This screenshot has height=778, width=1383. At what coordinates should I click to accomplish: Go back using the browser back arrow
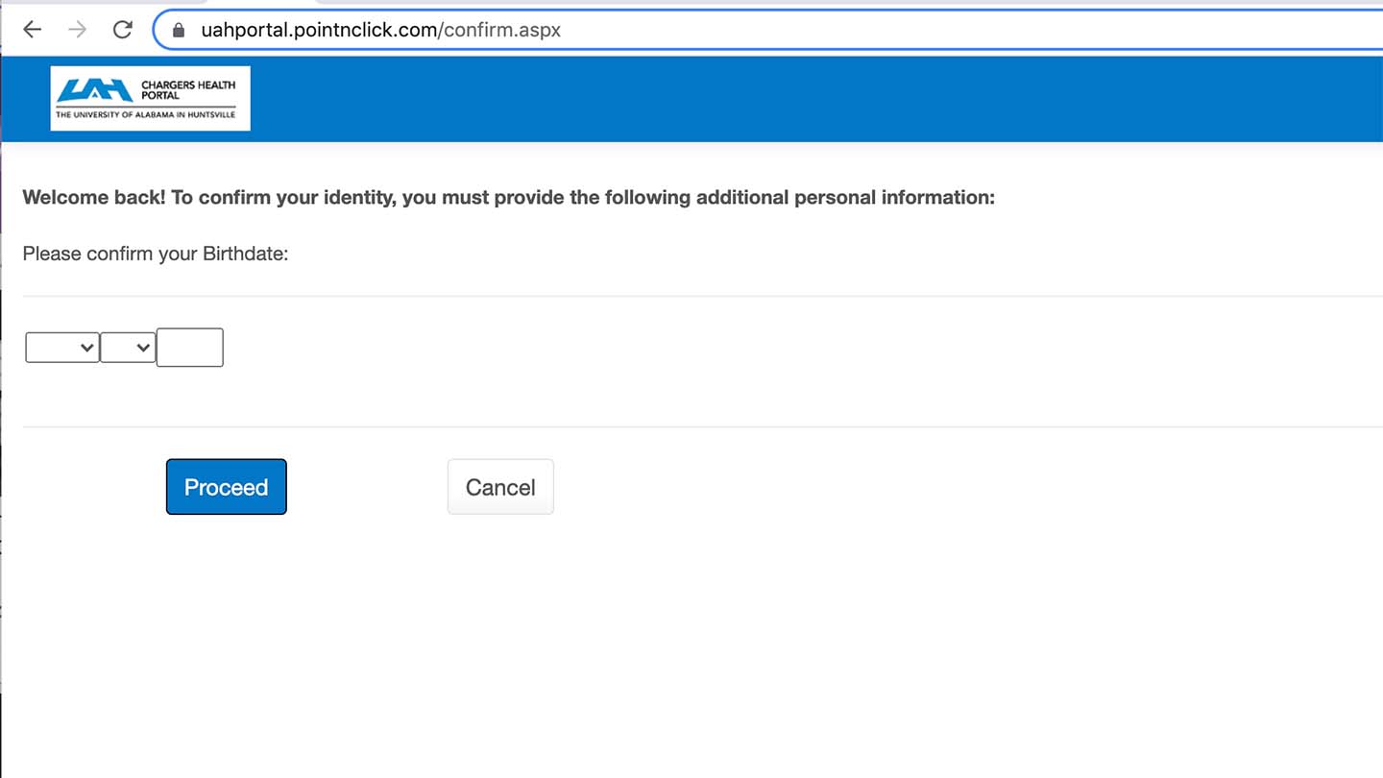point(33,30)
